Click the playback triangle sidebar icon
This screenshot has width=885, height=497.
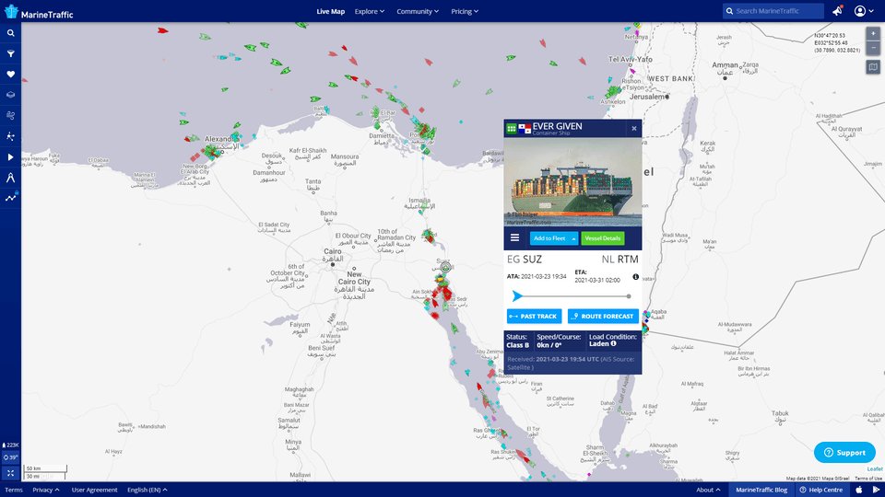click(10, 157)
